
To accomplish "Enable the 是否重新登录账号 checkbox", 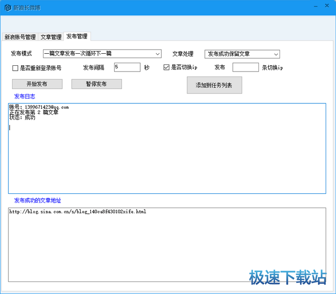I will click(15, 68).
